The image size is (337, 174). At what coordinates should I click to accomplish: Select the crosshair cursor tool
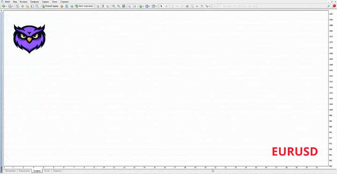[166, 6]
